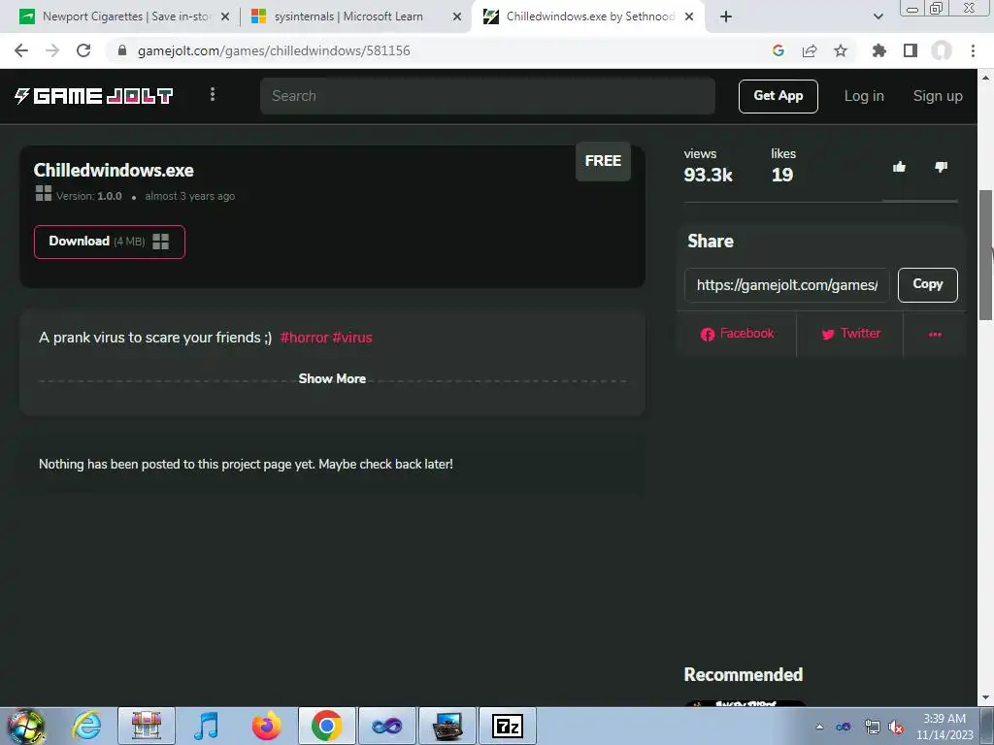Go forward with the browser forward arrow
Viewport: 994px width, 745px height.
52,50
